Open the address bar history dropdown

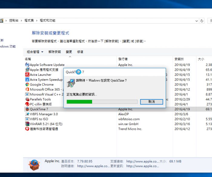click(x=197, y=21)
